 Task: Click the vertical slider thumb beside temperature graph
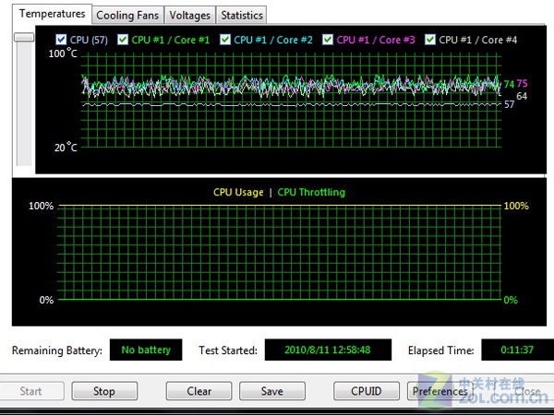click(24, 37)
